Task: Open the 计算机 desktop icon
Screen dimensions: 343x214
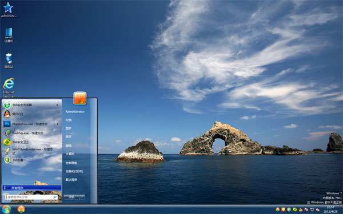Action: (9, 35)
